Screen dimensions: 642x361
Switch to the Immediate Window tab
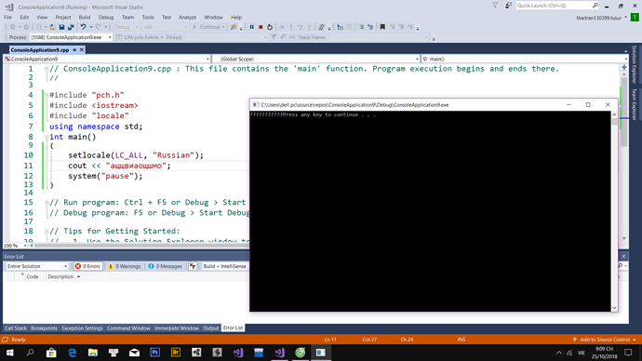(177, 328)
